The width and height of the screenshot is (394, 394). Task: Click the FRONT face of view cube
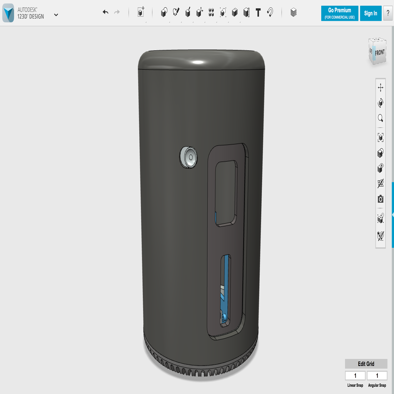click(380, 53)
